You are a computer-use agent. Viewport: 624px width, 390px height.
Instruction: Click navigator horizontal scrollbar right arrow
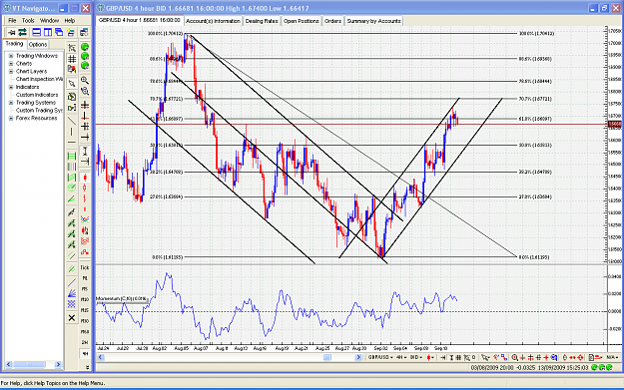[58, 364]
